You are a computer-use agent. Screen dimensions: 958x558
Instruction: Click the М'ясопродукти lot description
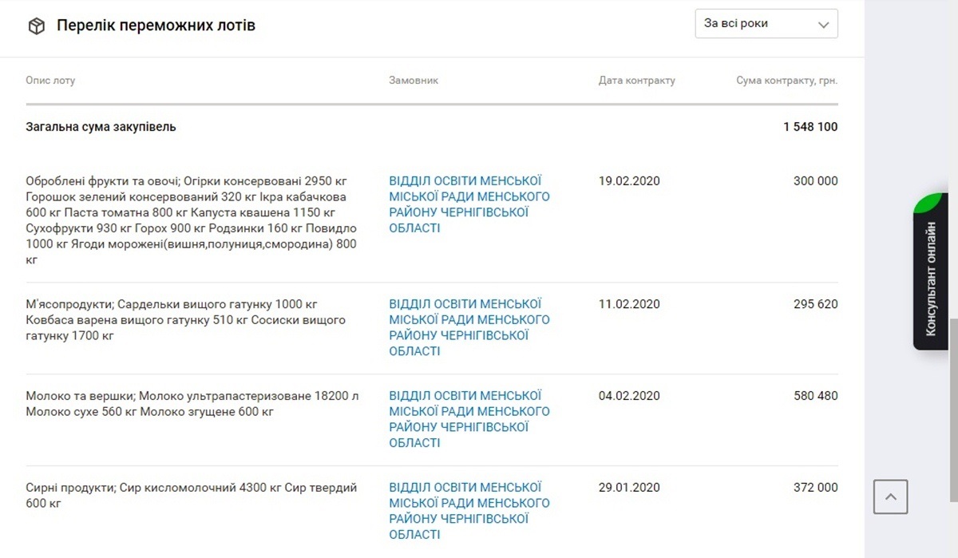[186, 320]
